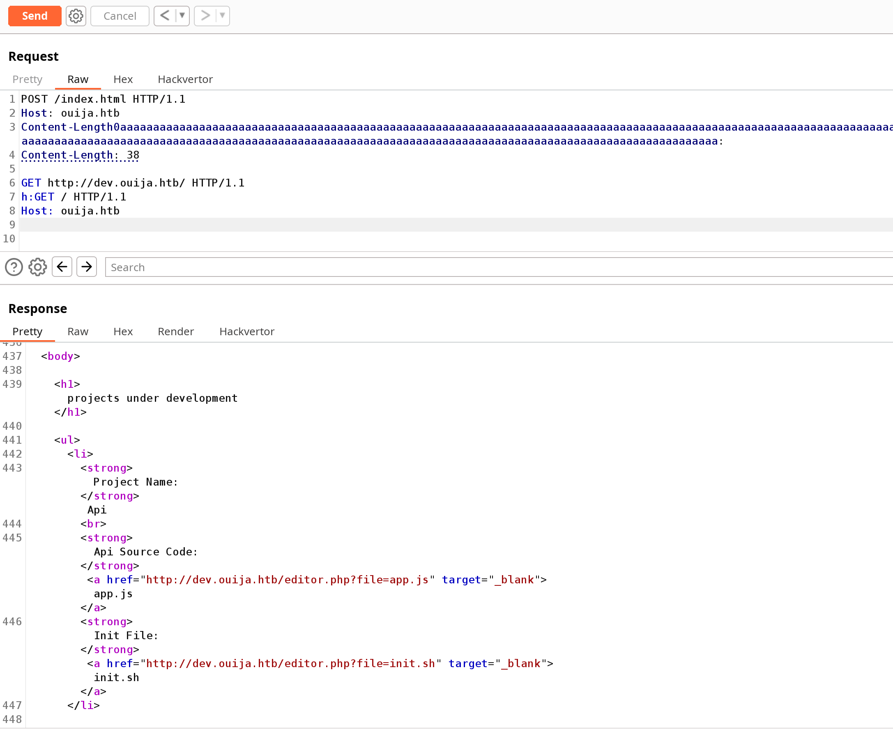Click the 'Init File:' text in response

click(x=126, y=636)
